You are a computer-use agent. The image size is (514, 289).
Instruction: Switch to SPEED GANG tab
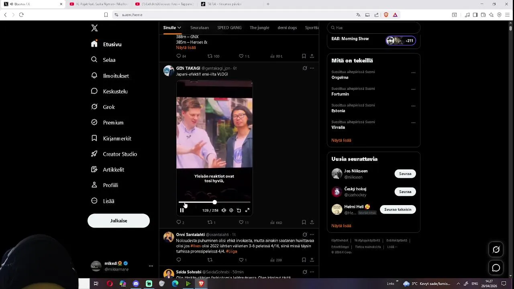click(229, 28)
